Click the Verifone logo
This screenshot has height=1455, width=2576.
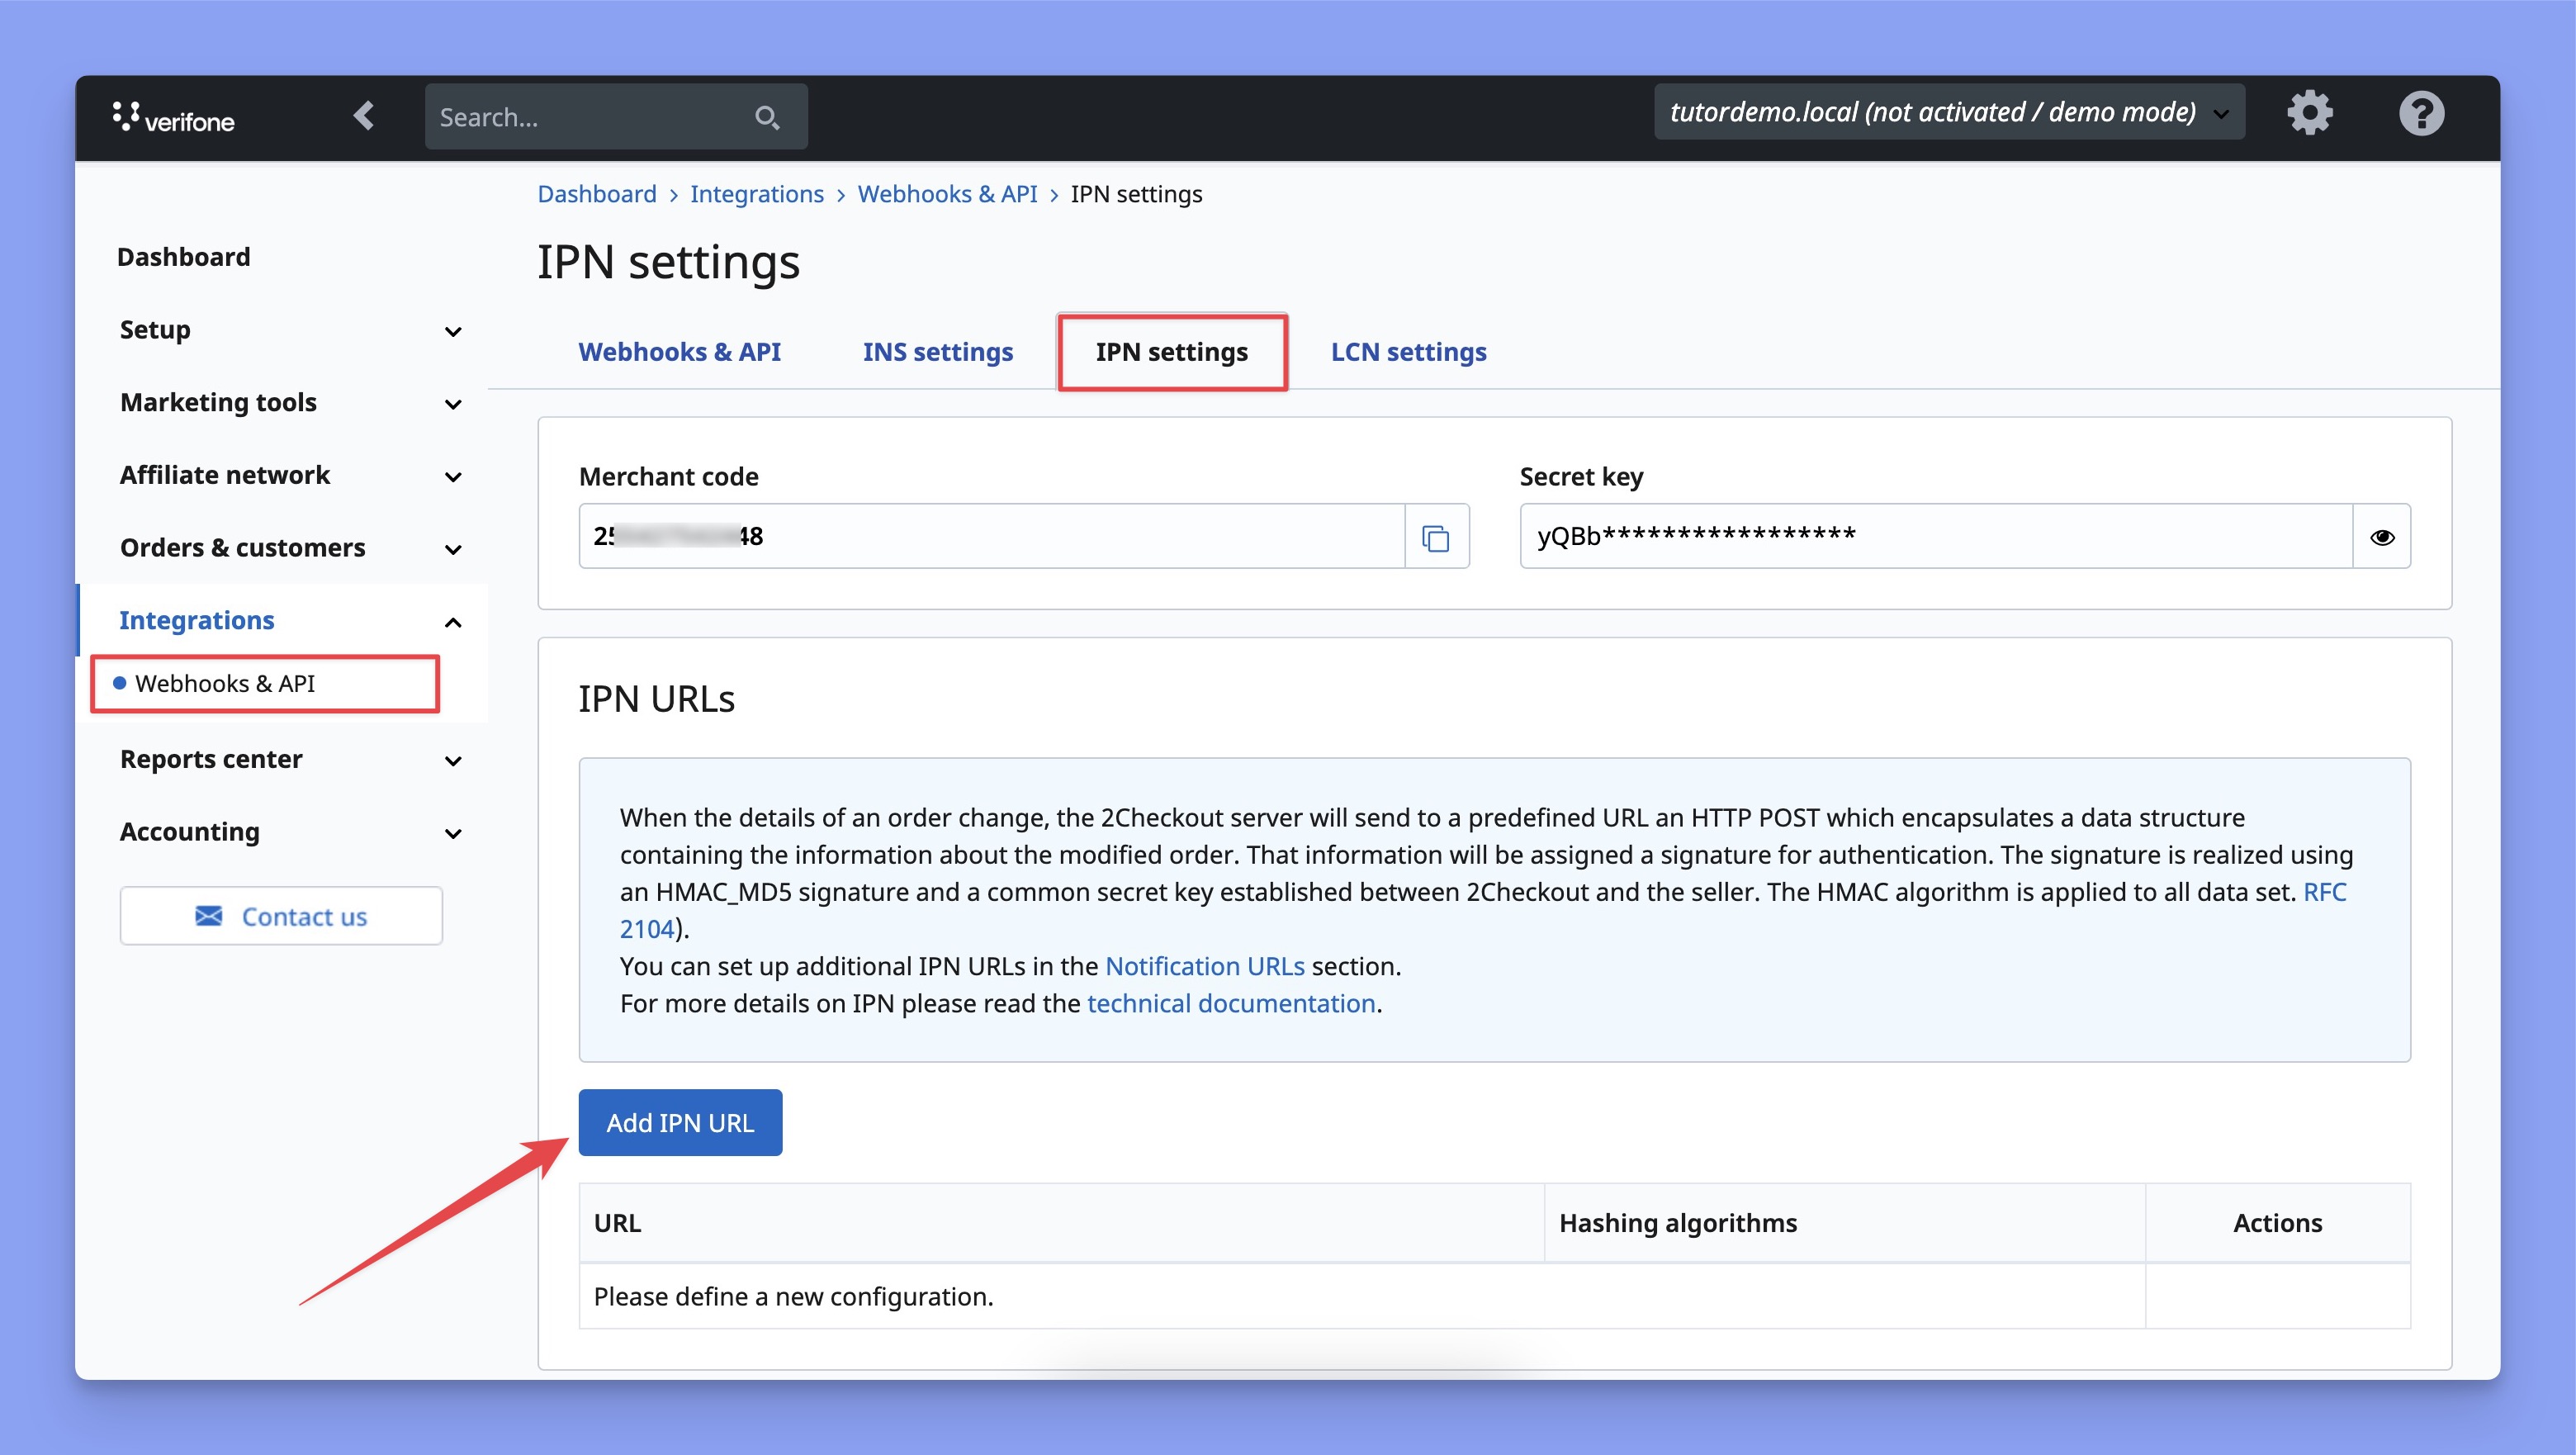(x=174, y=118)
